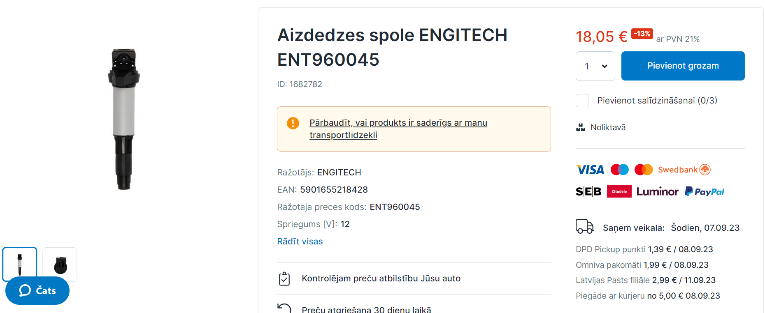Viewport: 765px width, 313px height.
Task: Click the PayPal payment logo
Action: (x=705, y=192)
